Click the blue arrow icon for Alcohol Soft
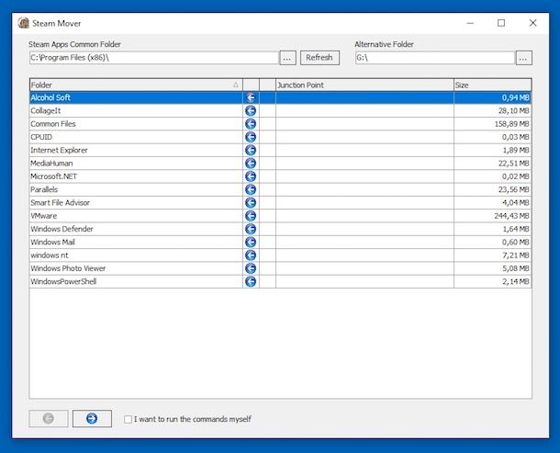Image resolution: width=560 pixels, height=453 pixels. tap(251, 97)
